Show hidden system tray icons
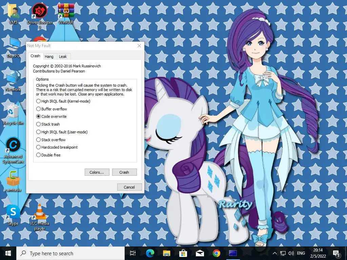The width and height of the screenshot is (347, 260). click(274, 253)
